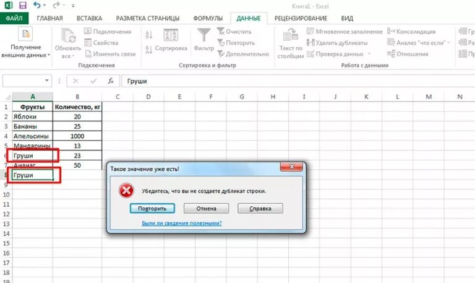
Task: Open link Были ли сведения полезными?
Action: [182, 223]
